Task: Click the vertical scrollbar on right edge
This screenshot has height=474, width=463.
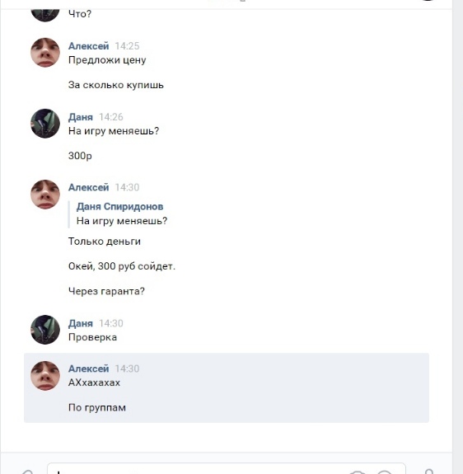Action: [457, 237]
